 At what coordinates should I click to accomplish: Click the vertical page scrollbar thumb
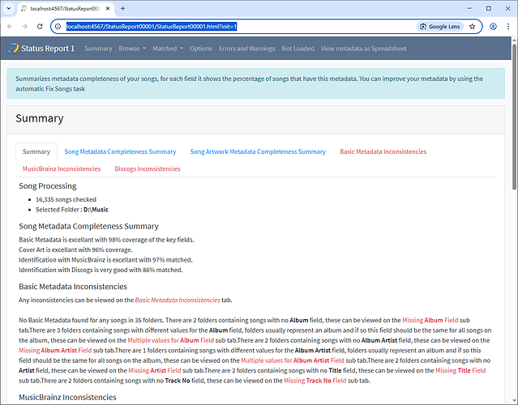[x=515, y=116]
